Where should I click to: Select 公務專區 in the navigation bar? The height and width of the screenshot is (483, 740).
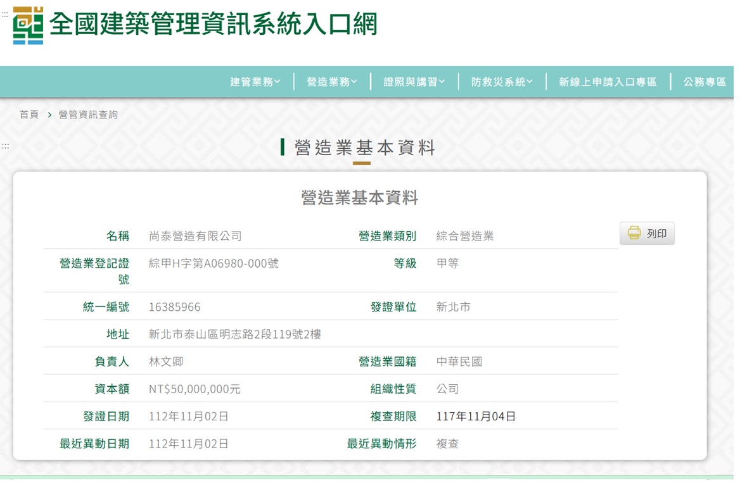click(x=705, y=81)
